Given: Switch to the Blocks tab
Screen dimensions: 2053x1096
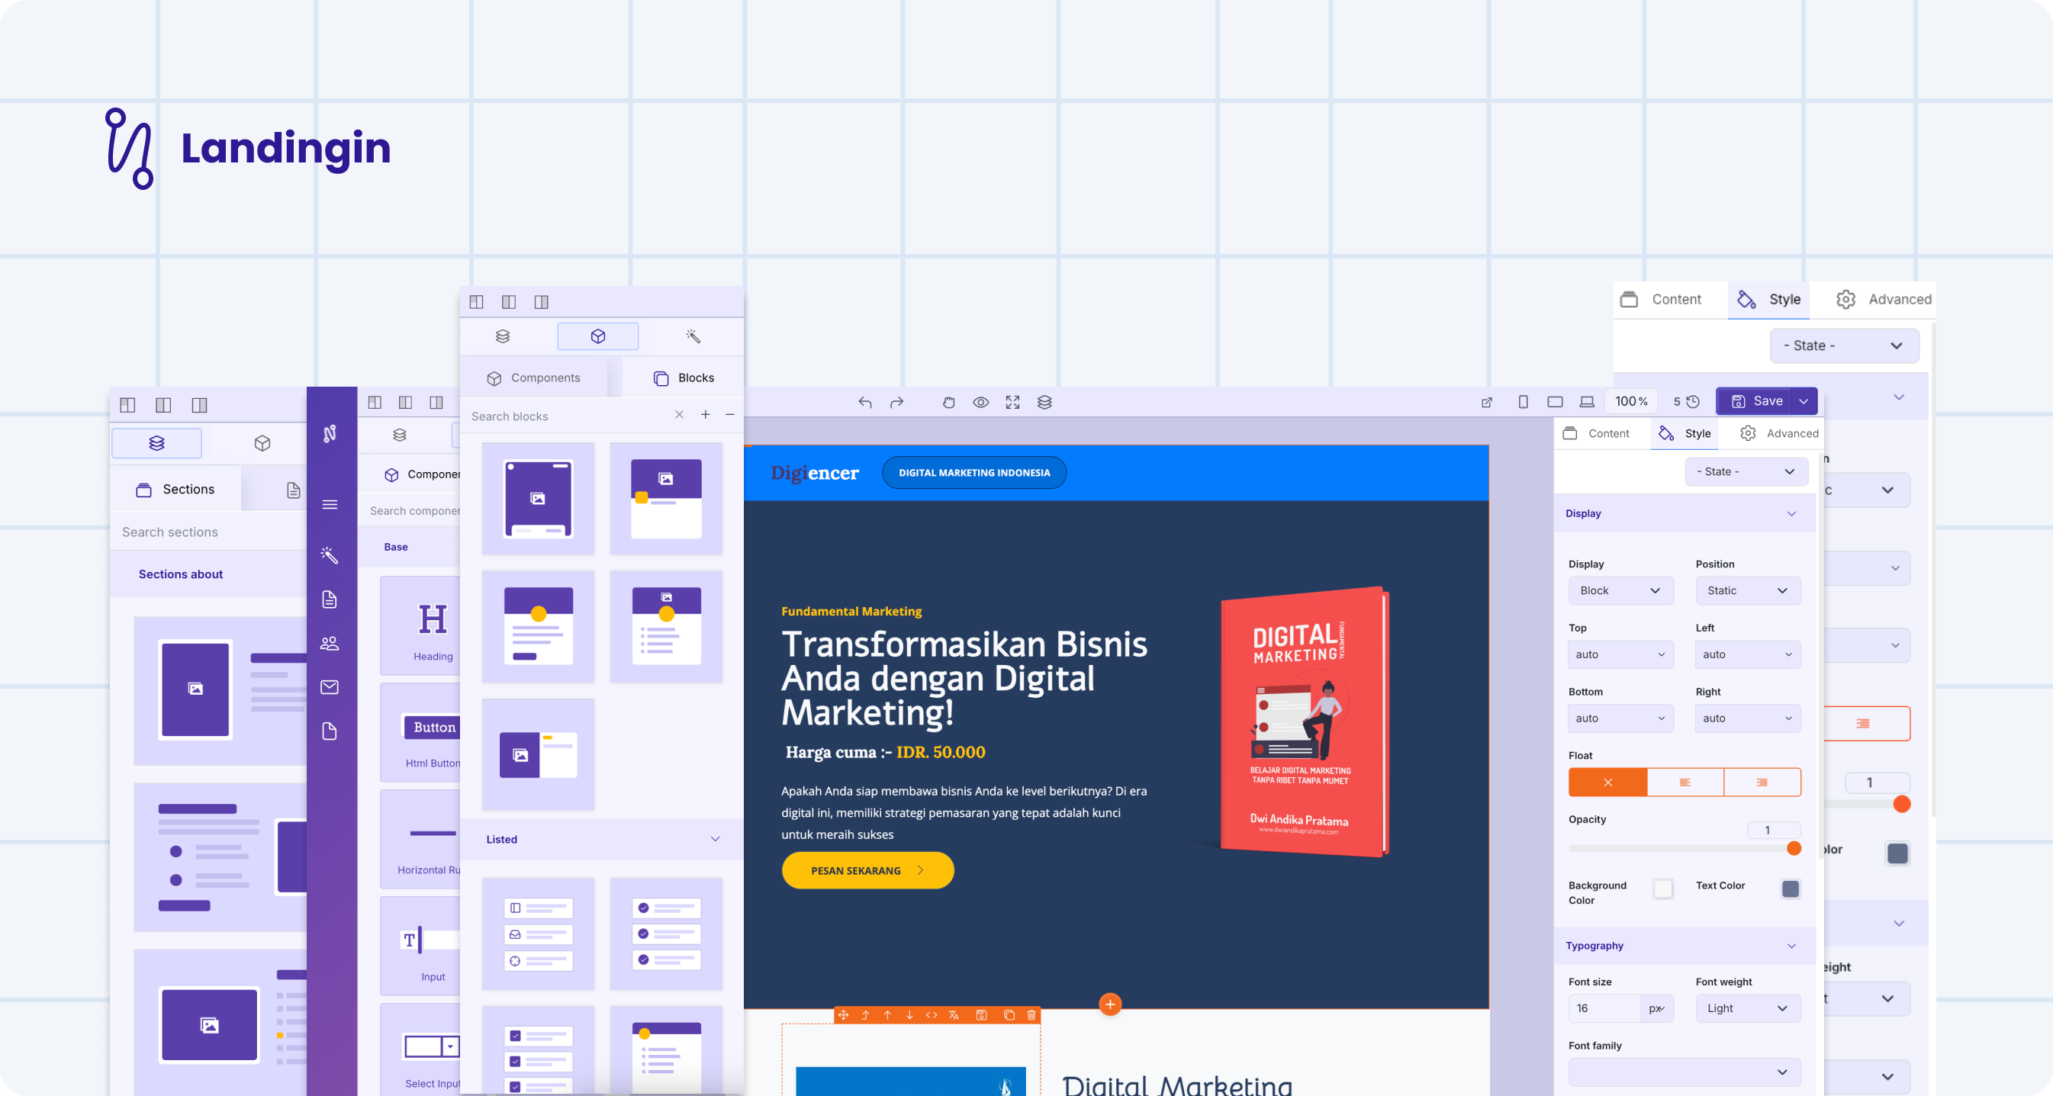Looking at the screenshot, I should point(684,378).
